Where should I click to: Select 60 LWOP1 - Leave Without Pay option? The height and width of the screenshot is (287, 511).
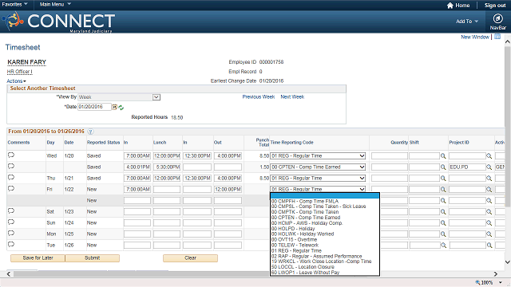tap(325, 273)
